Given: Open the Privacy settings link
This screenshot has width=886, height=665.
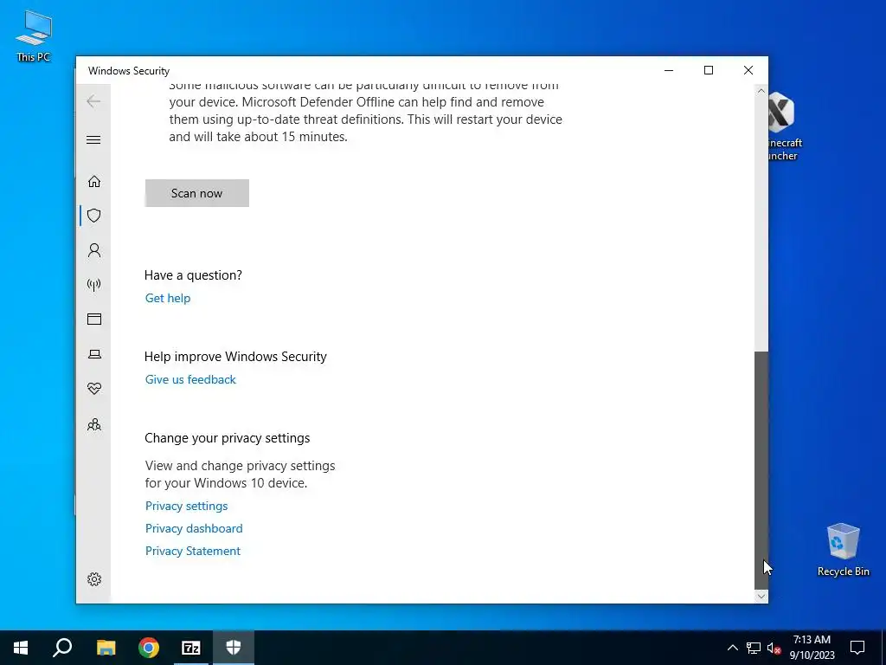Looking at the screenshot, I should click(x=187, y=506).
